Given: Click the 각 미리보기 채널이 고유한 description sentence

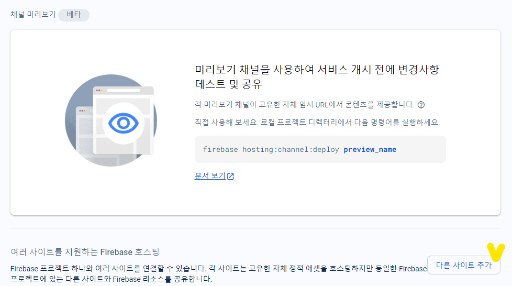Looking at the screenshot, I should coord(304,105).
